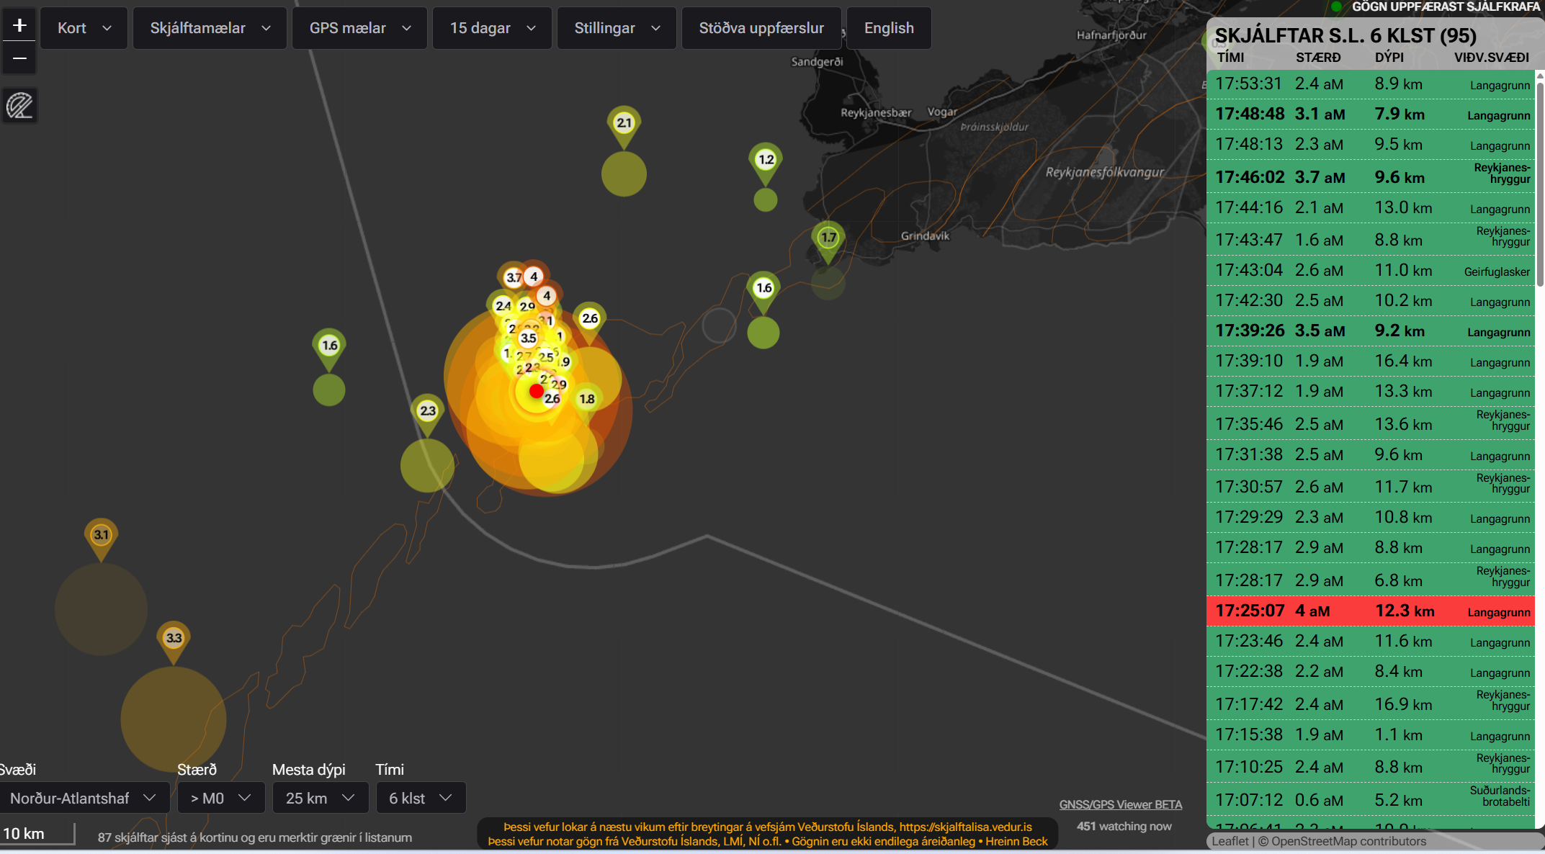Toggle Stöðva uppfærslur to stop updates
1545x854 pixels.
761,28
